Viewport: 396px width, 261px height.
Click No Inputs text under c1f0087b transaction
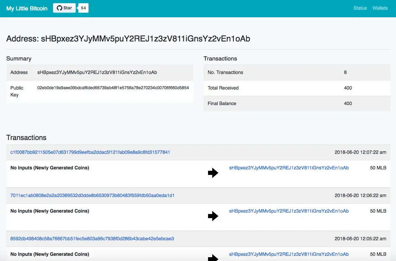click(x=50, y=168)
